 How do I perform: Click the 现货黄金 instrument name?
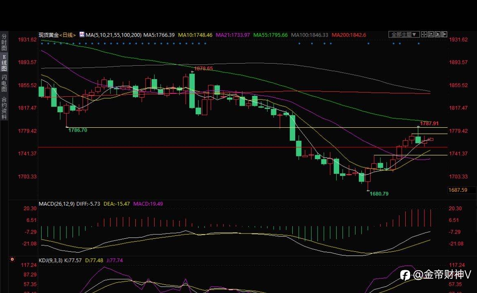tap(49, 35)
